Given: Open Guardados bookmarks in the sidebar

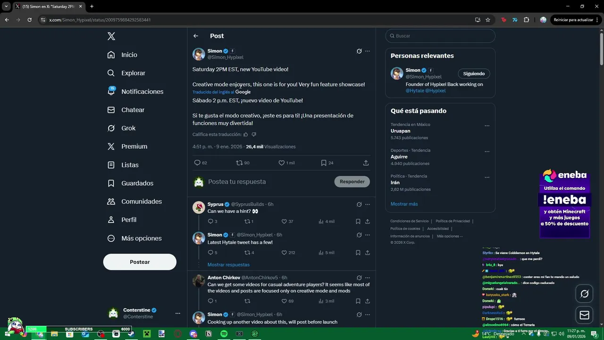Looking at the screenshot, I should tap(130, 183).
